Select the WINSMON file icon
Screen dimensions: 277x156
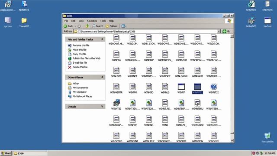(x=197, y=136)
